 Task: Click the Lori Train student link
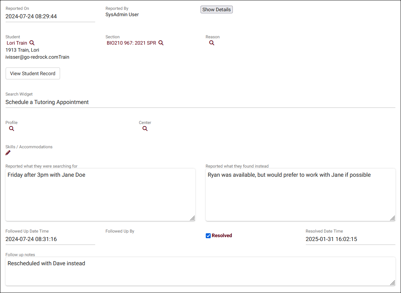click(17, 43)
